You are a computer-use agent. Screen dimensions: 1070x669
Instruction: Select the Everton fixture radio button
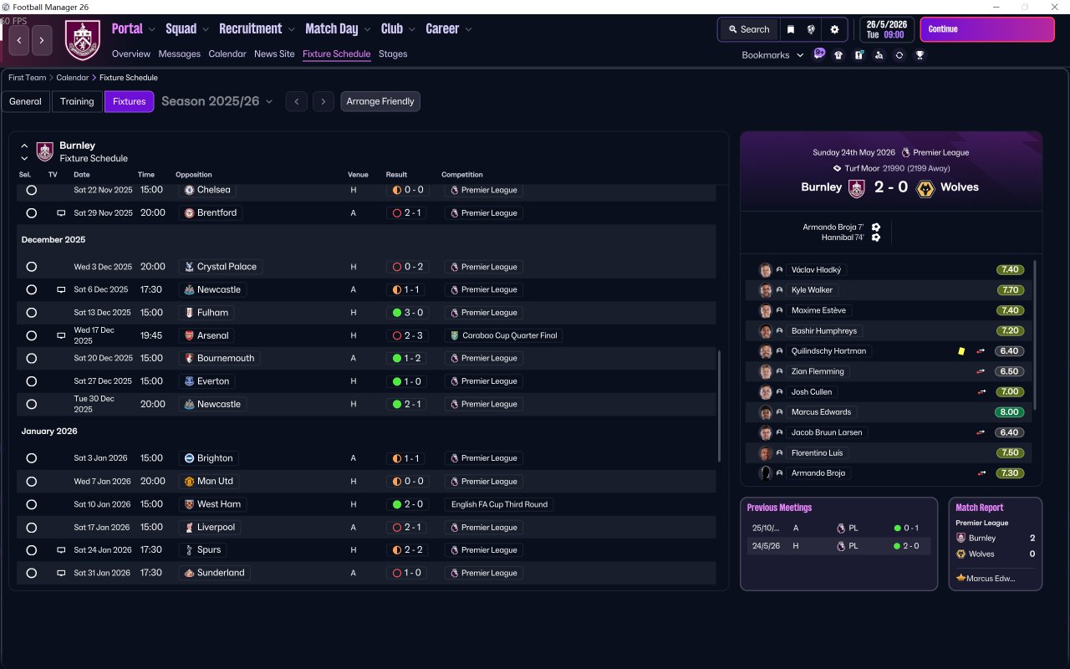click(x=31, y=381)
